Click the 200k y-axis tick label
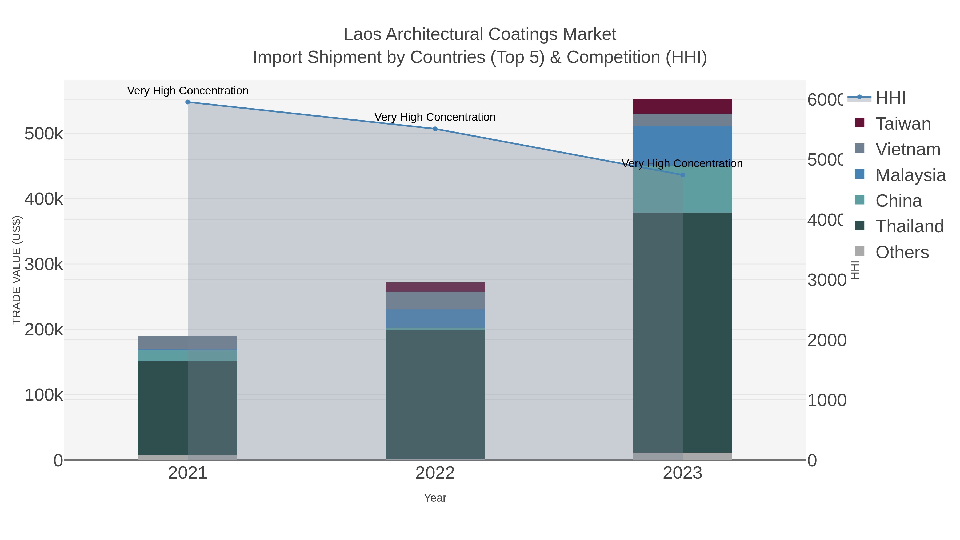This screenshot has width=960, height=540. (x=44, y=330)
